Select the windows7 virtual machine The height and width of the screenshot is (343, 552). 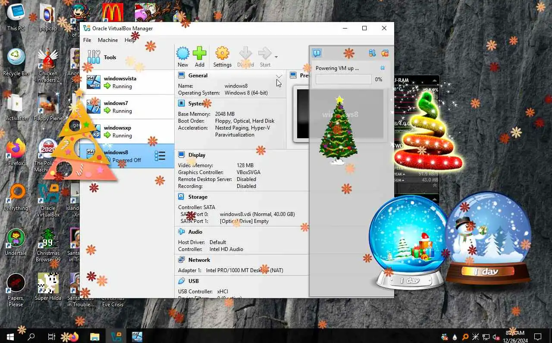coord(127,107)
